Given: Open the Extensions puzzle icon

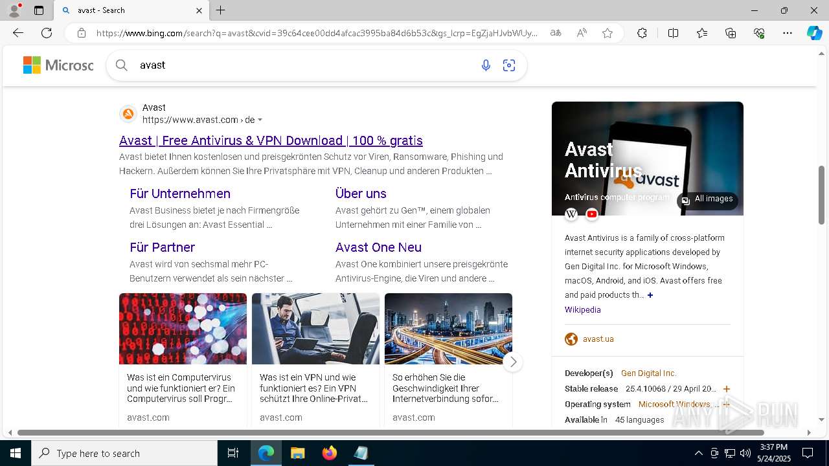Looking at the screenshot, I should pos(642,33).
